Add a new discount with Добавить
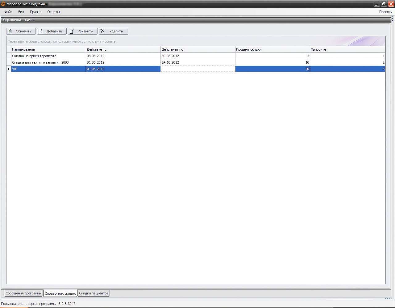 (x=52, y=31)
